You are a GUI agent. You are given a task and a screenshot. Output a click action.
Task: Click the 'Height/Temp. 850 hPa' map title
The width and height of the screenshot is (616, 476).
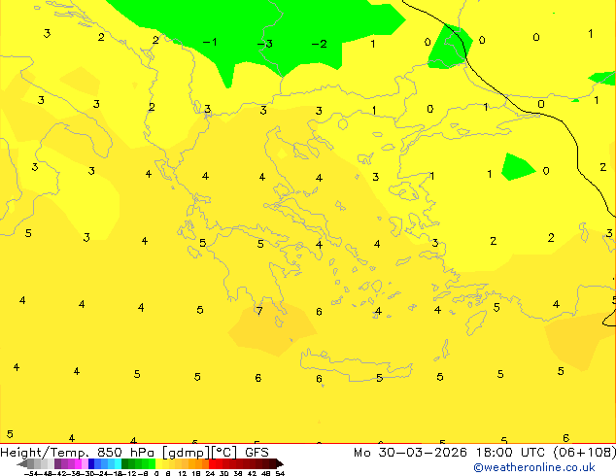point(78,453)
